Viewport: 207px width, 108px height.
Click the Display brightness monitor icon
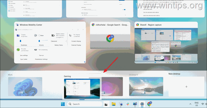(x=18, y=35)
